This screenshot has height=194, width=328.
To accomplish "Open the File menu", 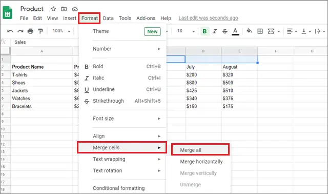I will click(24, 18).
